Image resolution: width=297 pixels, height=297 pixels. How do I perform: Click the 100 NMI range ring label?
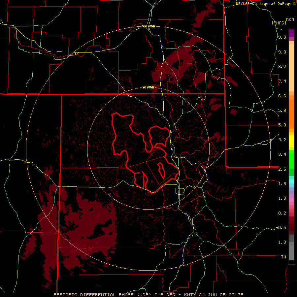click(x=148, y=26)
